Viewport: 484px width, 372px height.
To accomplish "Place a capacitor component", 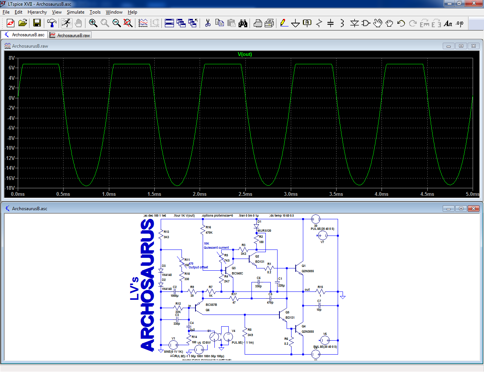I will click(330, 23).
